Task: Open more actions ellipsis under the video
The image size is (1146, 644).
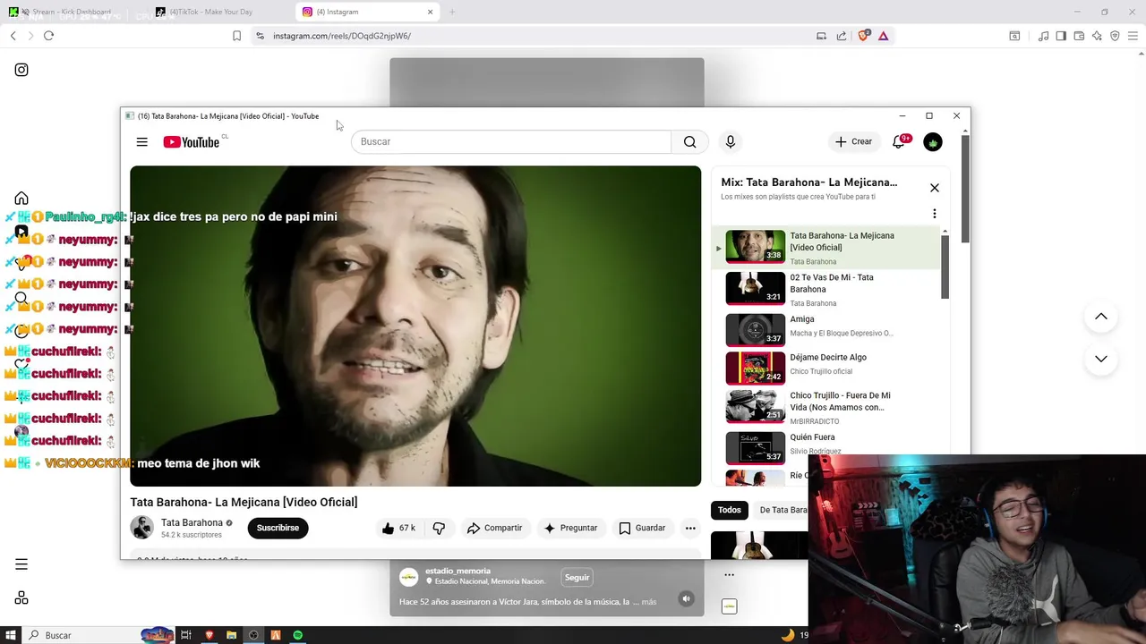Action: [x=690, y=528]
